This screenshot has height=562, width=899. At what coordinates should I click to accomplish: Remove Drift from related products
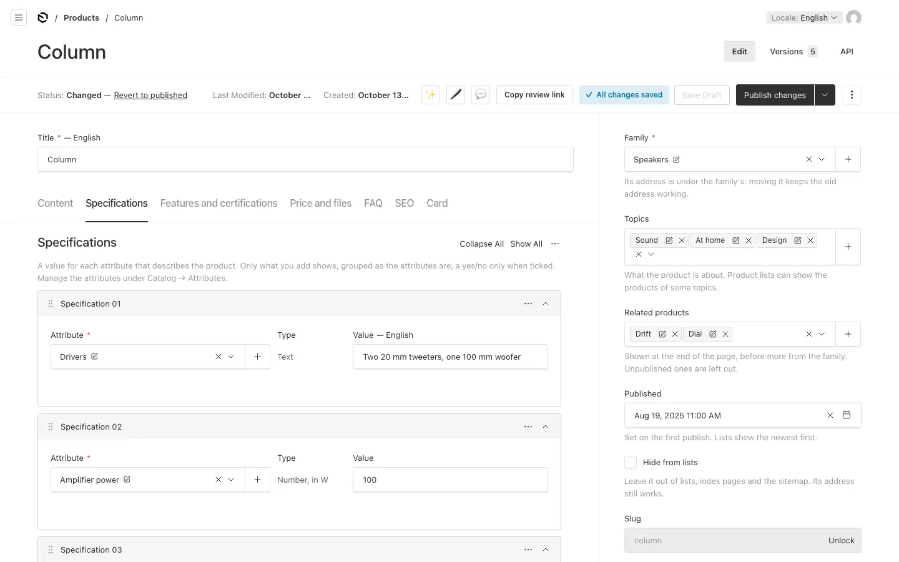(x=675, y=334)
